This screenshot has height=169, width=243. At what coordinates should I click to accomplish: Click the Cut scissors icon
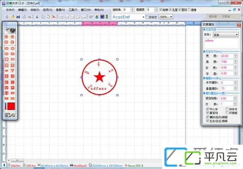pyautogui.click(x=37, y=17)
